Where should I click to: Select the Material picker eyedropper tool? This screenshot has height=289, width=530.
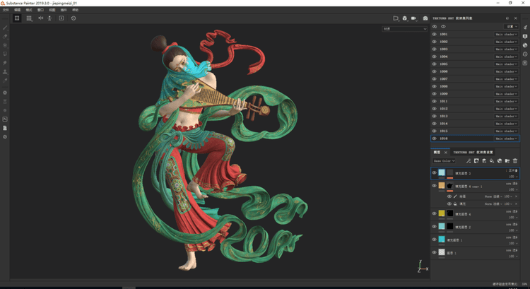[x=5, y=81]
